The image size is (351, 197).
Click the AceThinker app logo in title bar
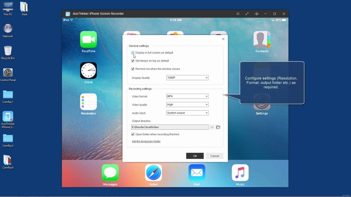[x=68, y=14]
